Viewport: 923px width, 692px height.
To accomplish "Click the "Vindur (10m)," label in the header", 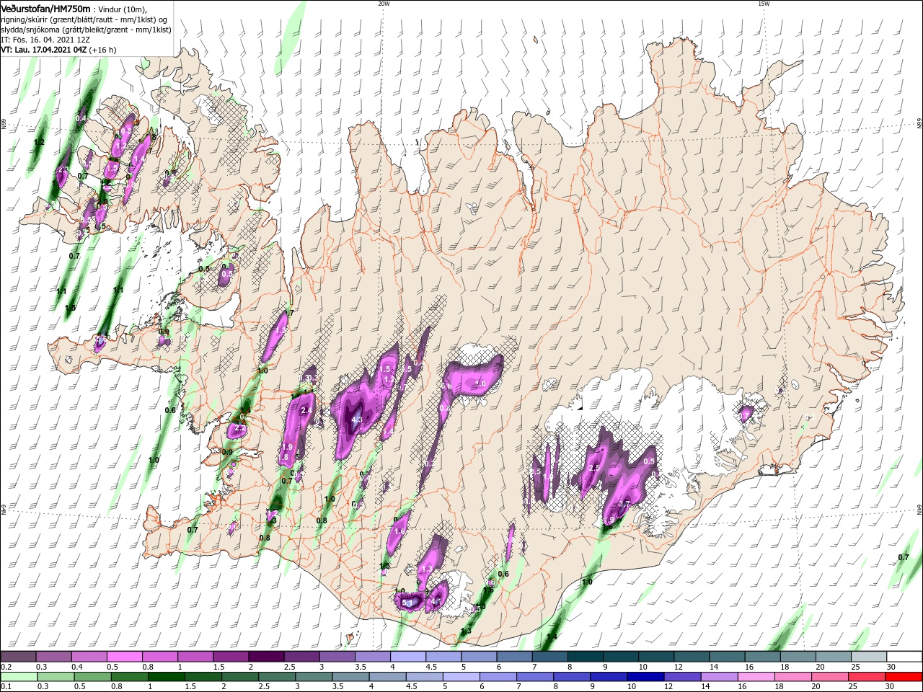I will (x=123, y=10).
